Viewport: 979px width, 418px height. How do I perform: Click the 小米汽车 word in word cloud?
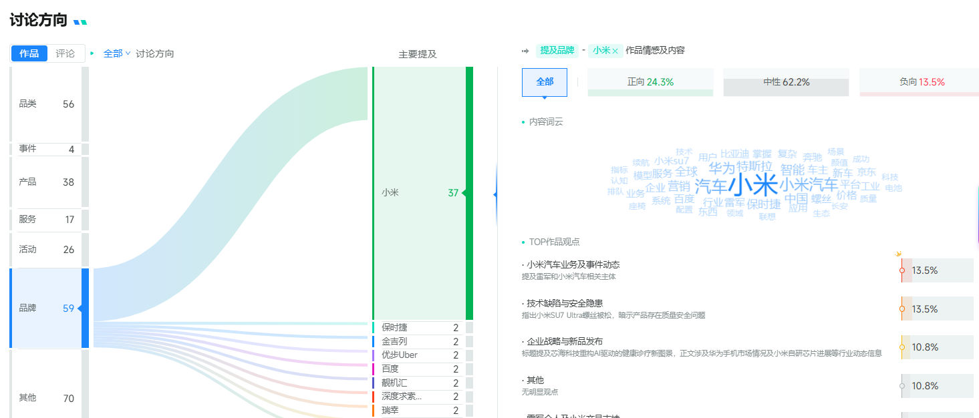tap(809, 184)
